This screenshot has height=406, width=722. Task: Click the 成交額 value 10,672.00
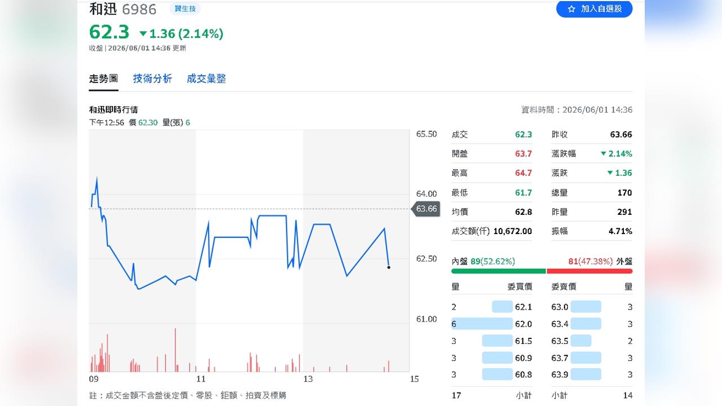[x=513, y=231]
